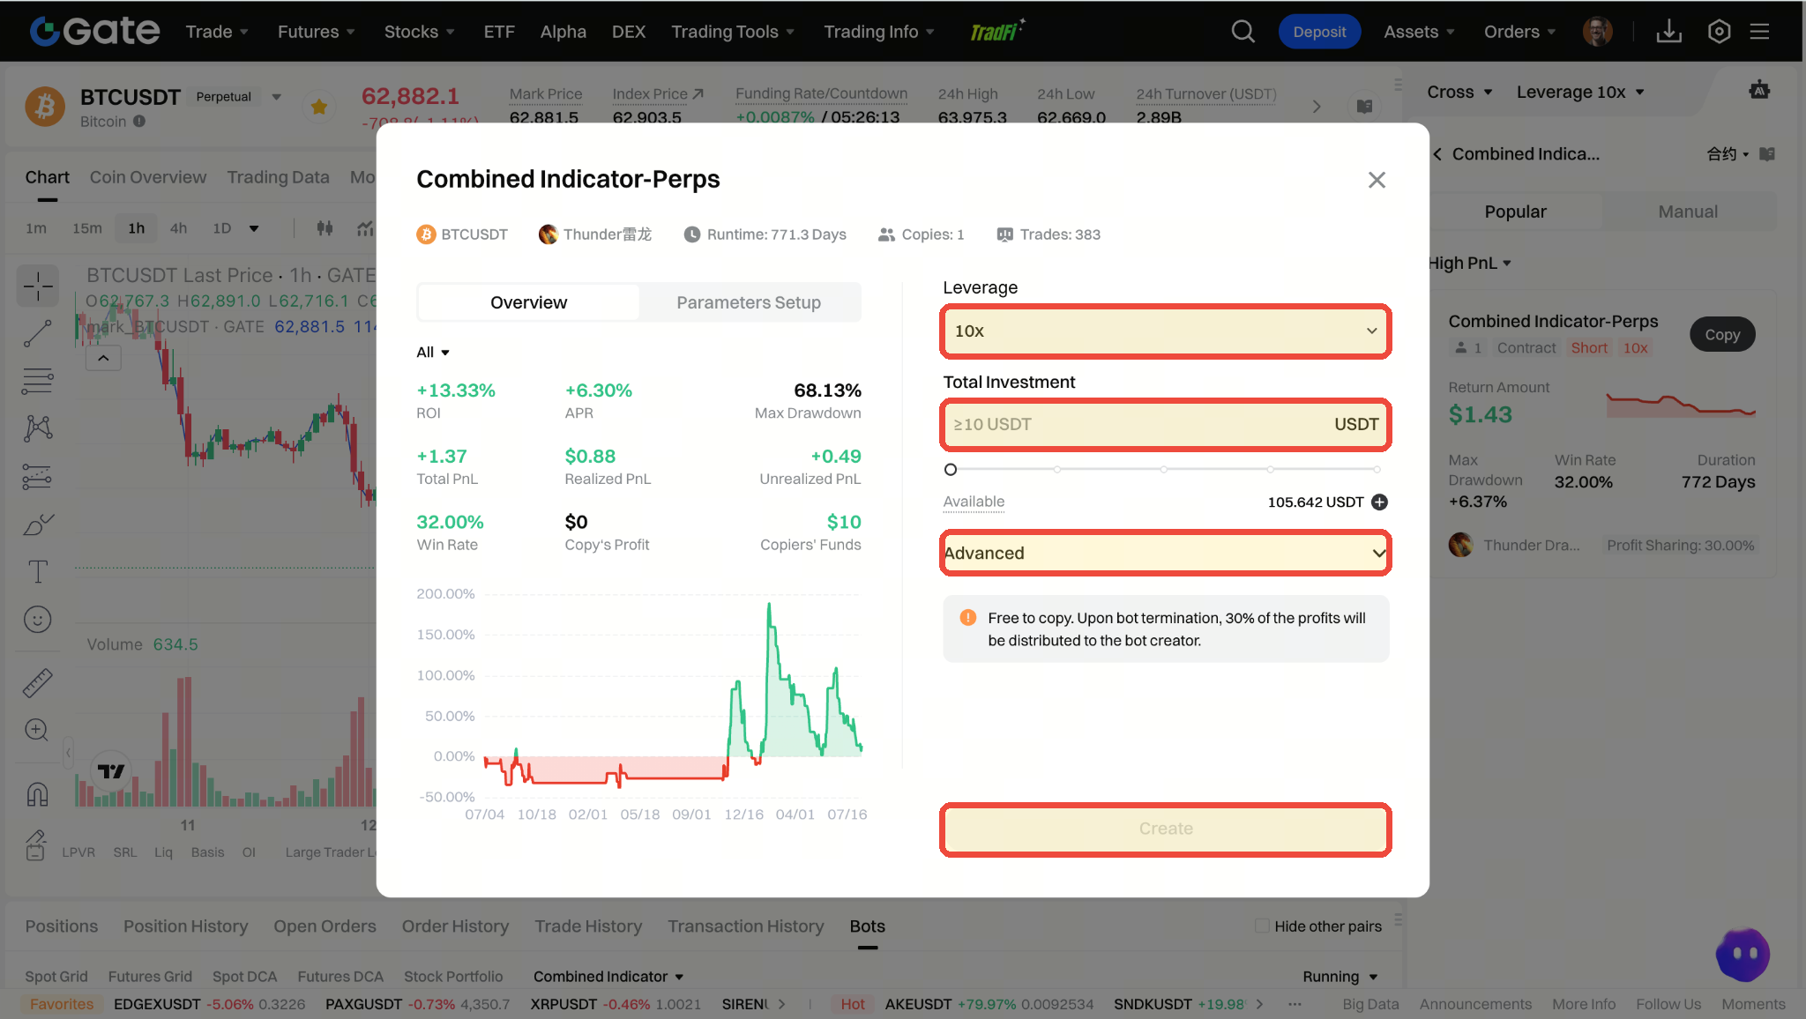Select the 4h timeframe button
This screenshot has width=1806, height=1019.
point(178,228)
